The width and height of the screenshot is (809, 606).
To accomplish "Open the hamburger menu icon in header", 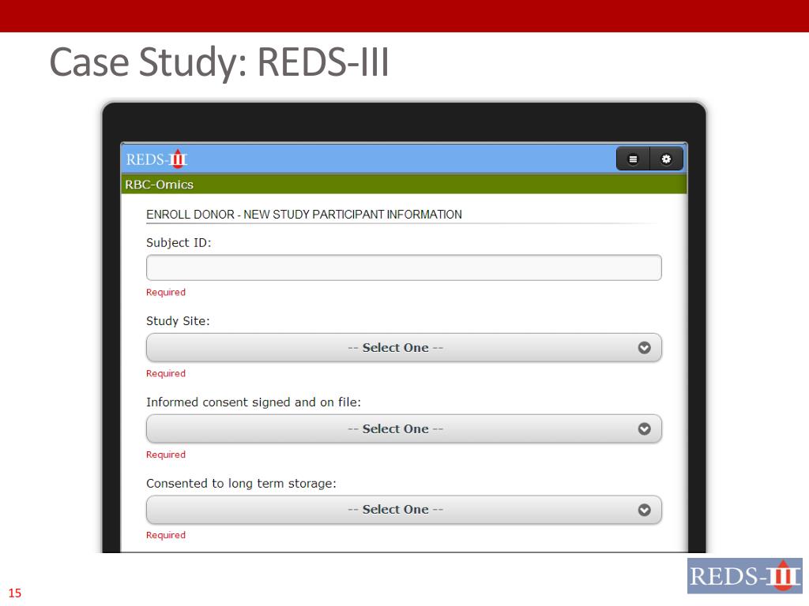I will pos(633,159).
